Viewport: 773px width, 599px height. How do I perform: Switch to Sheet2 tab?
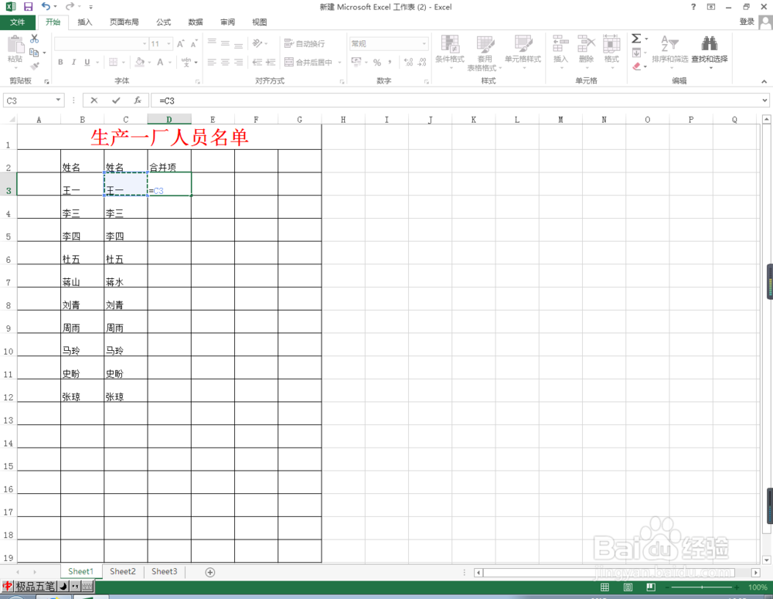pyautogui.click(x=123, y=571)
